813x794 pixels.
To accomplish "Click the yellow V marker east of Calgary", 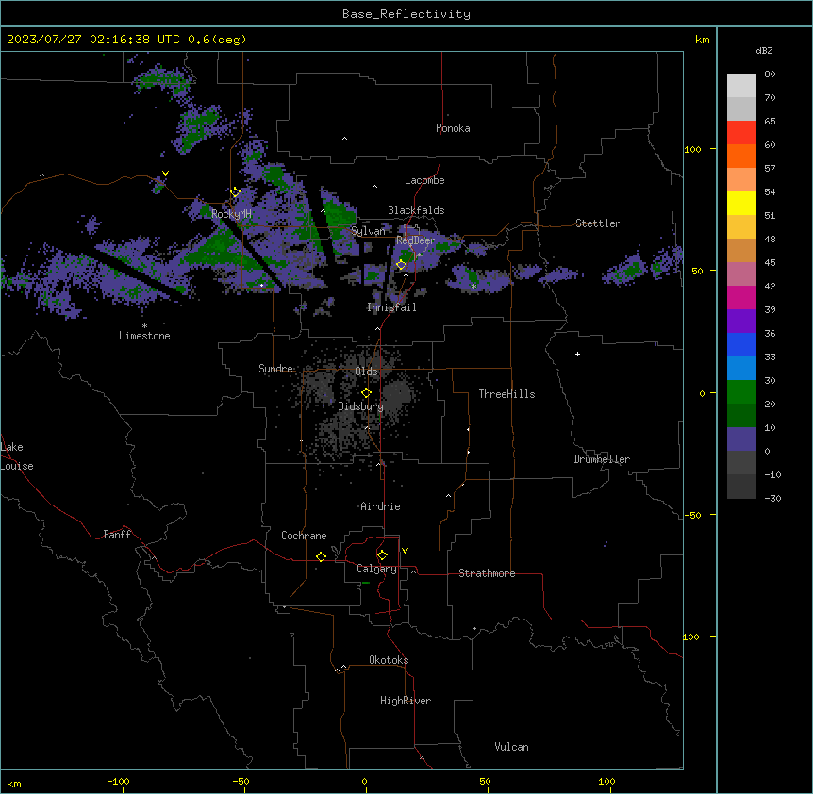I will coord(405,551).
